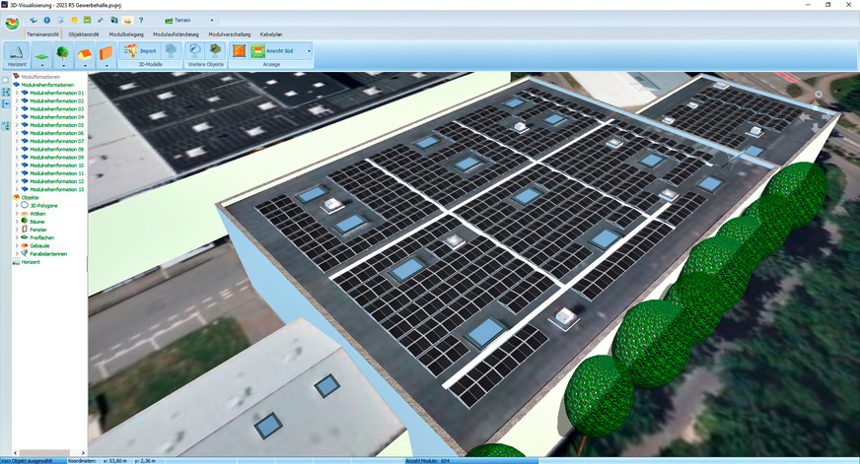This screenshot has width=860, height=464.
Task: Click the 'Kein Objekt ausgewählt' status text
Action: 27,461
